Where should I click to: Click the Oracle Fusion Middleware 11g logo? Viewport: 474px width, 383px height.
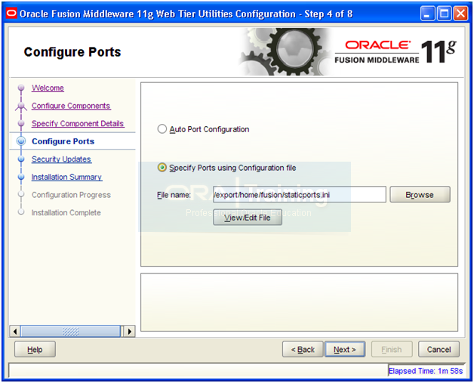[x=396, y=51]
